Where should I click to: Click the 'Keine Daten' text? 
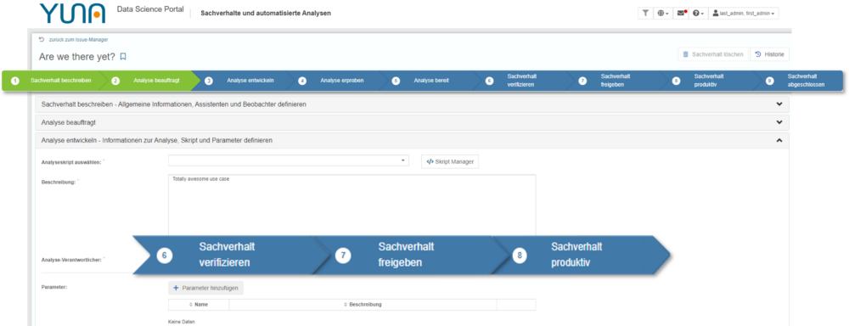tap(182, 323)
